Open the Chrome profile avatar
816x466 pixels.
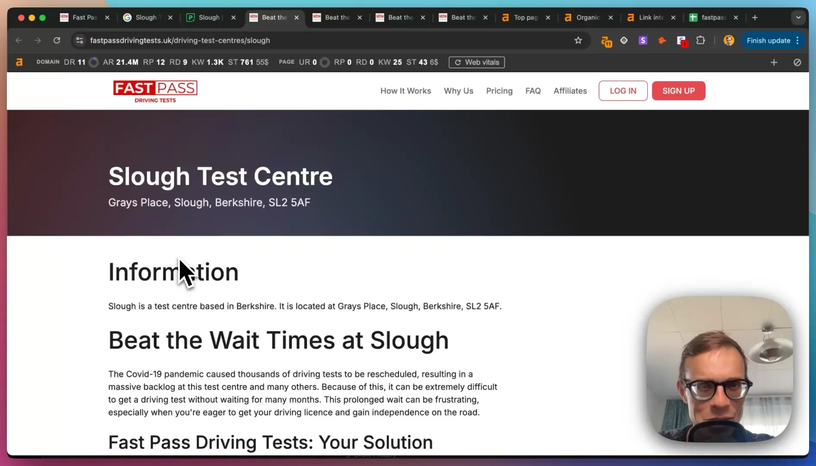[729, 40]
